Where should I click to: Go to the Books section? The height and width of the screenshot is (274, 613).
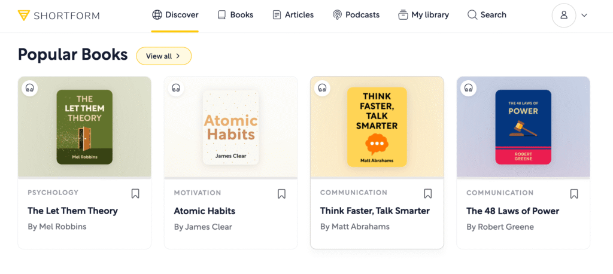(x=235, y=15)
